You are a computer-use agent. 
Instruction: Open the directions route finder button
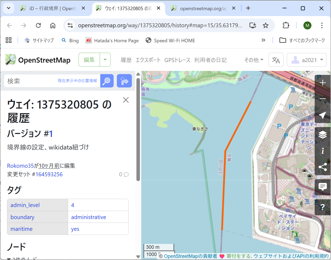click(x=124, y=81)
